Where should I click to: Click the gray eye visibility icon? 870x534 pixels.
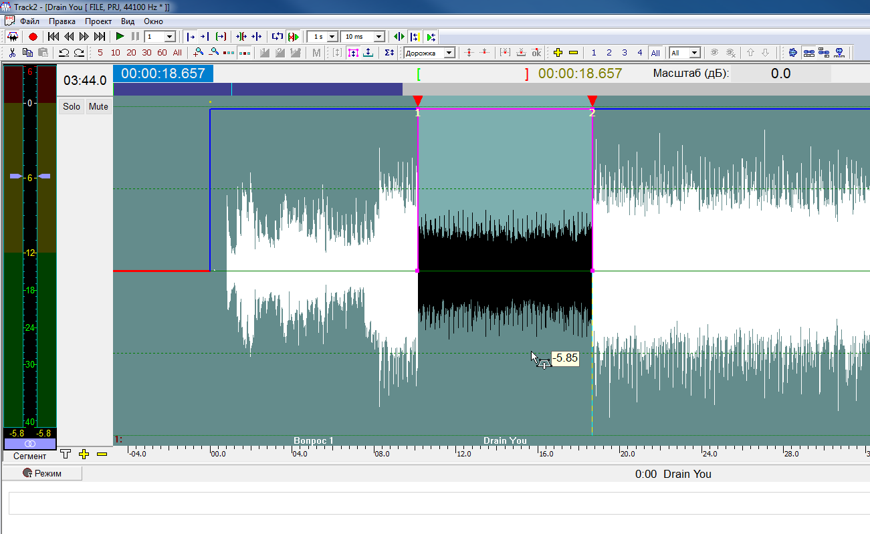coord(714,53)
